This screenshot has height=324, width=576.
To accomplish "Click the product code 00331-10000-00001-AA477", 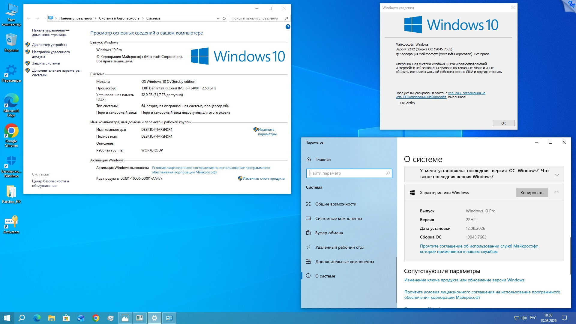I will pos(141,178).
